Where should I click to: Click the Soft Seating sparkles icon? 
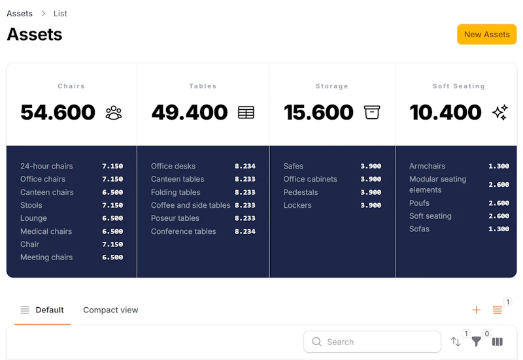500,112
